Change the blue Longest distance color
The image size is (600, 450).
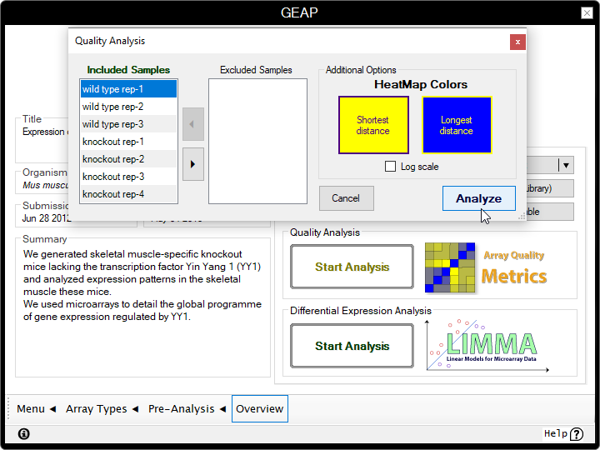click(x=457, y=125)
